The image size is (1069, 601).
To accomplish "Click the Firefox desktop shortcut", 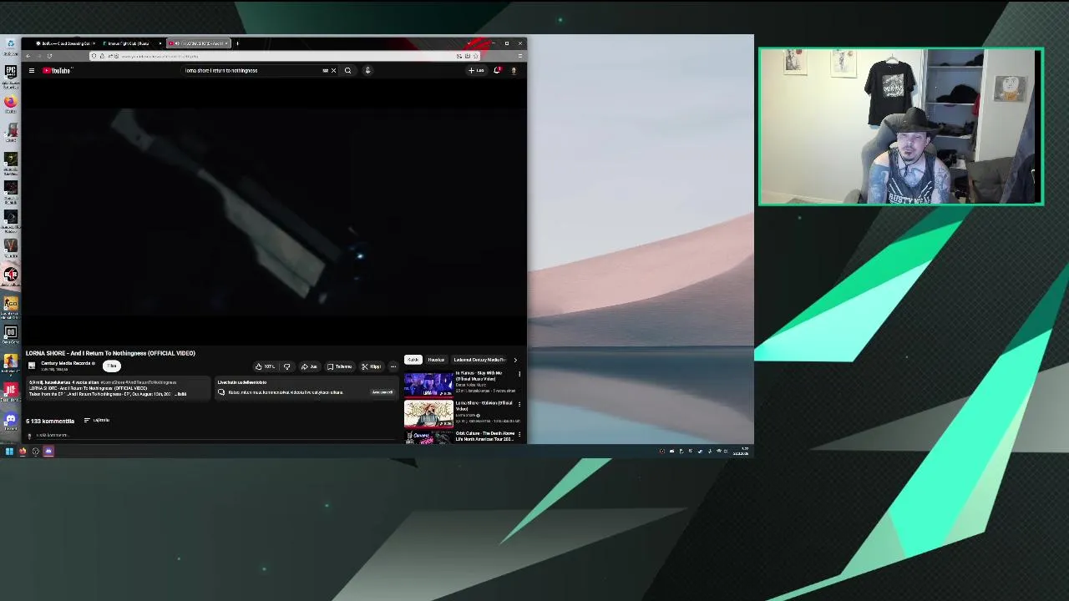I will point(11,103).
